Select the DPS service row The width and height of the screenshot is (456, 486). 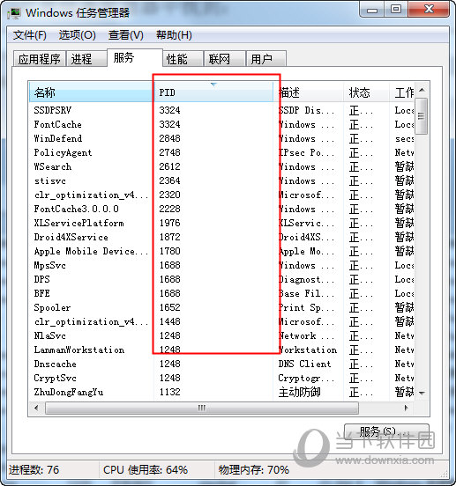221,280
